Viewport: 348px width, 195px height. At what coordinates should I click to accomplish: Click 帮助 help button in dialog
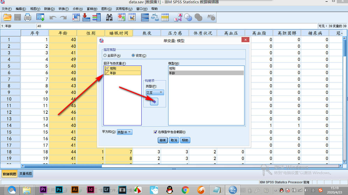(185, 140)
